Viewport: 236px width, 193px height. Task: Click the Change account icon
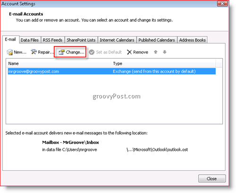pos(61,52)
